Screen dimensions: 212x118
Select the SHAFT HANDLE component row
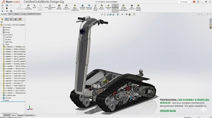click(x=14, y=86)
